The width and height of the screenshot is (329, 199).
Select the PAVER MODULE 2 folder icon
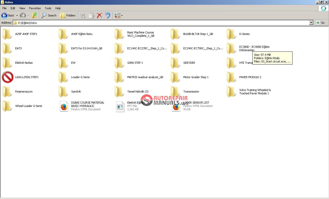(x=231, y=77)
